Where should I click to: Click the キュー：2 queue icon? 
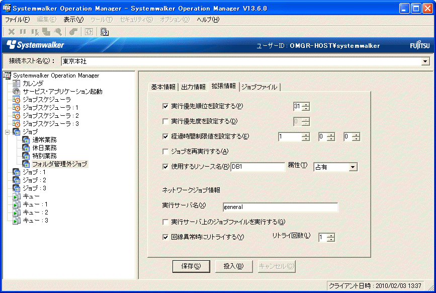click(x=17, y=212)
